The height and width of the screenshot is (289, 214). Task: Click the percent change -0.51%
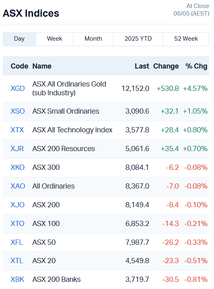click(x=196, y=261)
